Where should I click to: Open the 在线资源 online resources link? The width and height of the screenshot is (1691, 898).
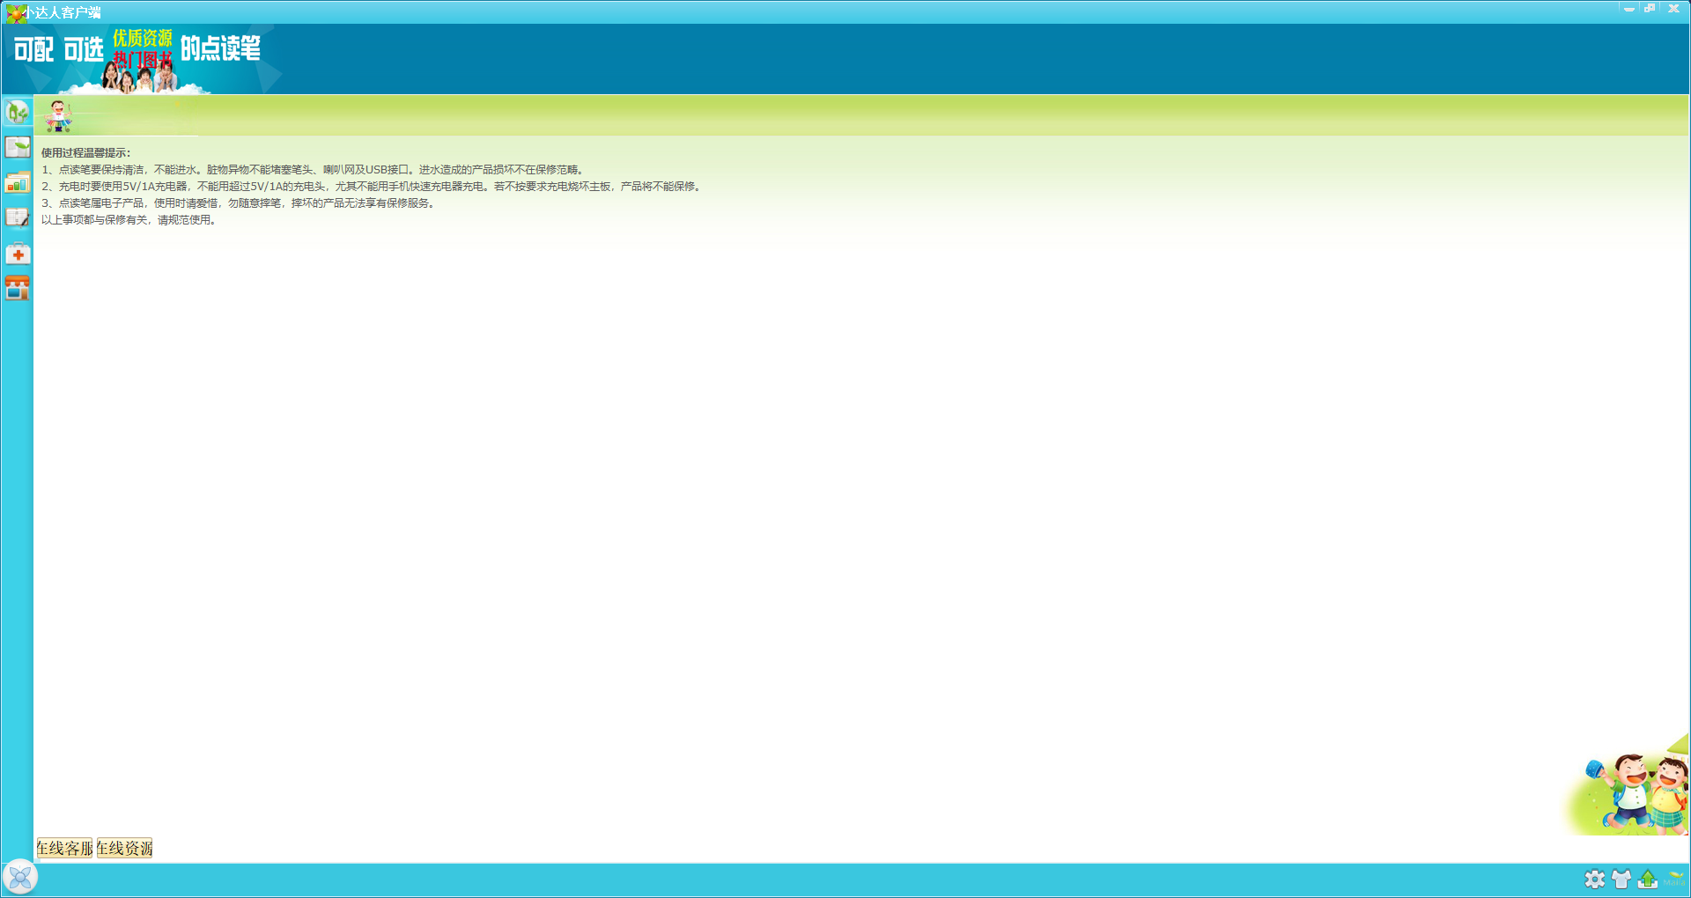tap(123, 849)
